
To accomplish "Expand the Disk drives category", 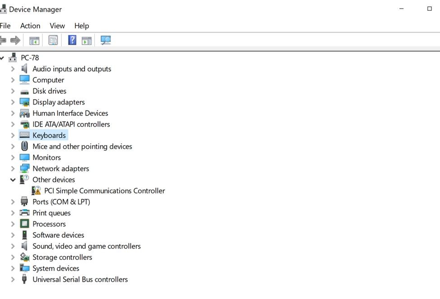I will click(13, 91).
